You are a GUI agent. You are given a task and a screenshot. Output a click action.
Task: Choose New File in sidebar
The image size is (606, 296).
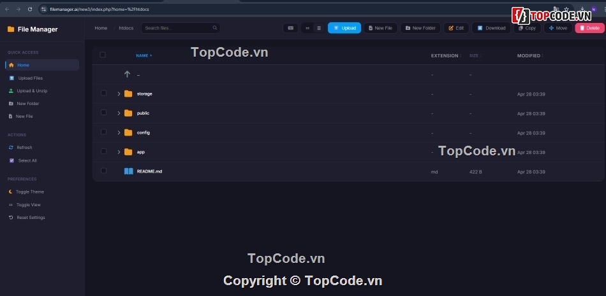tap(42, 116)
